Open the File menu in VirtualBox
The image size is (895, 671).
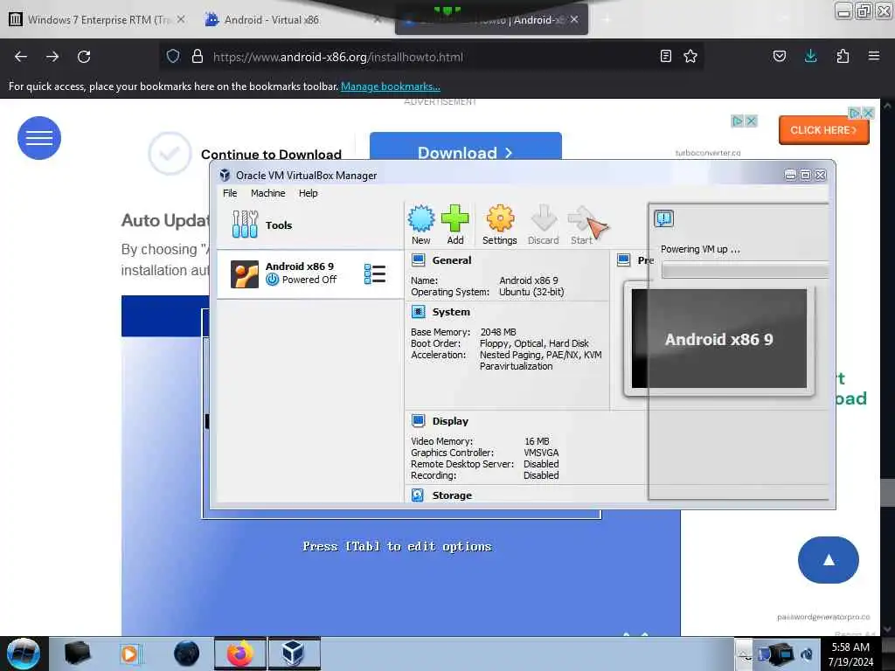(x=230, y=193)
